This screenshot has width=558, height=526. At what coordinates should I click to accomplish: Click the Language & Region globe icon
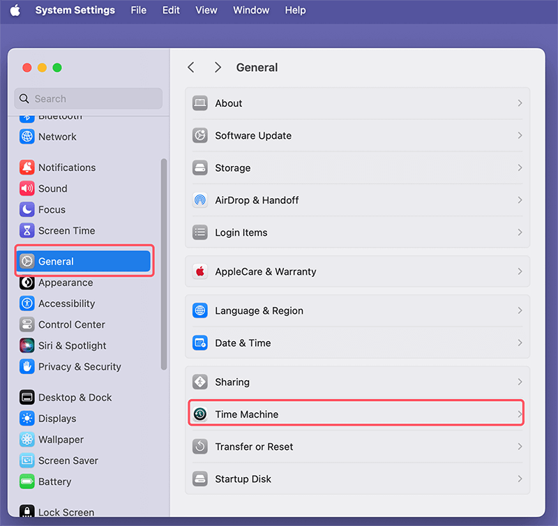coord(200,310)
